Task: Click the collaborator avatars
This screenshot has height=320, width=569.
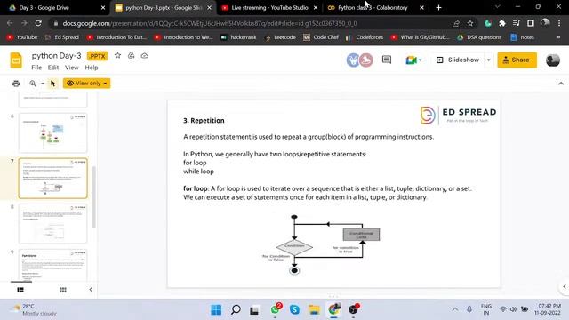Action: [359, 60]
